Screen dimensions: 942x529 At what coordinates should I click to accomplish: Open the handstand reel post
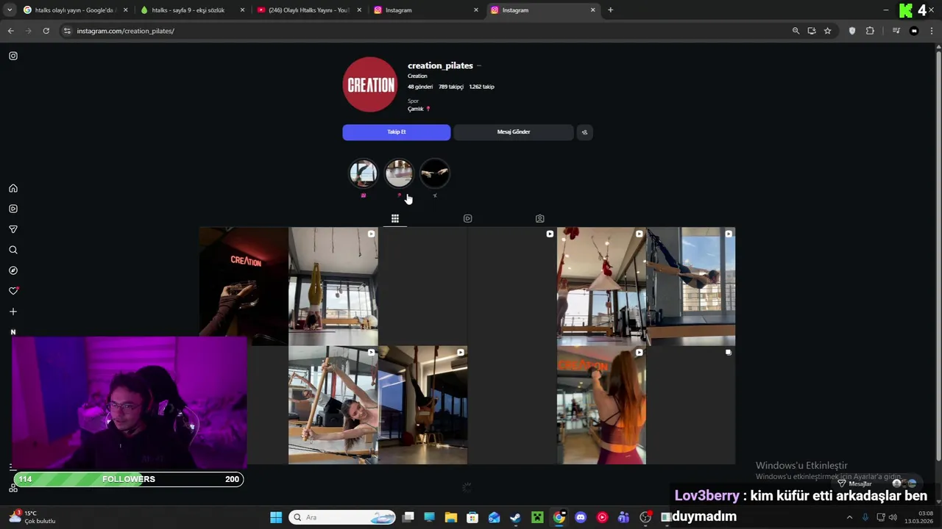333,287
